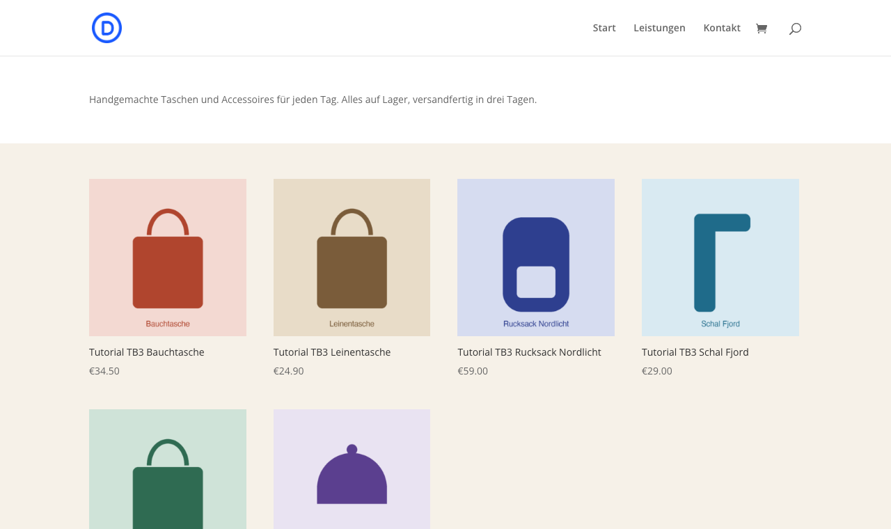Open the shopping cart icon
Screen dimensions: 891x529
point(762,29)
